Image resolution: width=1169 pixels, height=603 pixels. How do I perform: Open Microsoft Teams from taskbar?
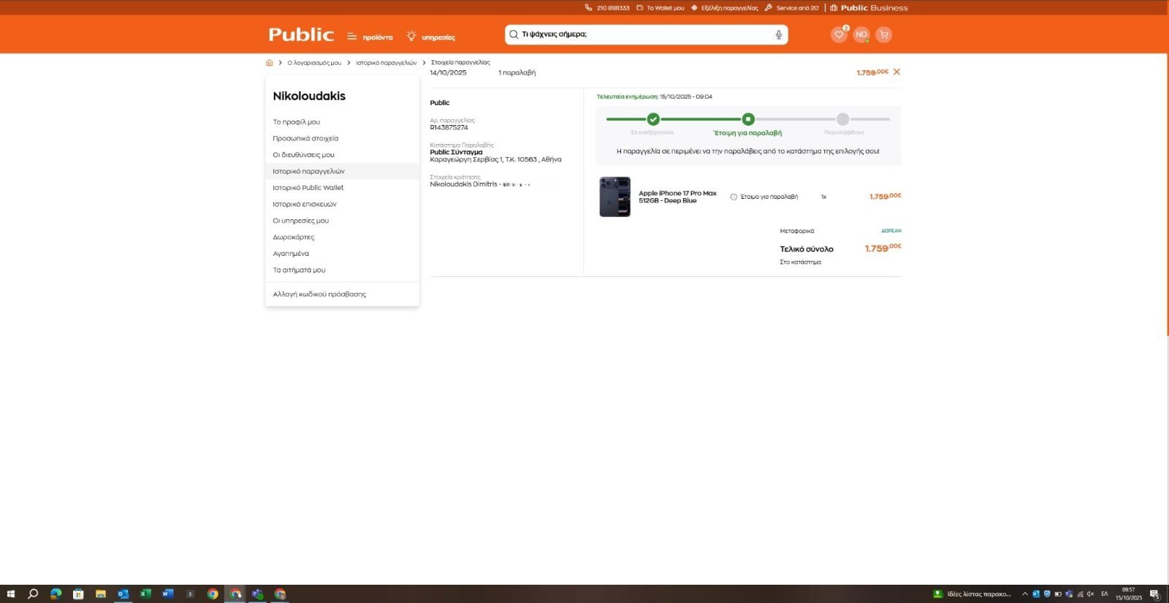257,594
